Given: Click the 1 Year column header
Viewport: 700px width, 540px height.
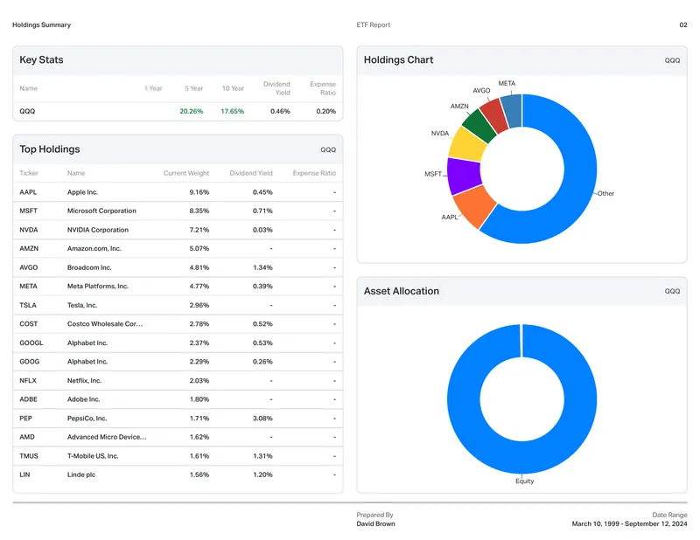Looking at the screenshot, I should point(153,88).
